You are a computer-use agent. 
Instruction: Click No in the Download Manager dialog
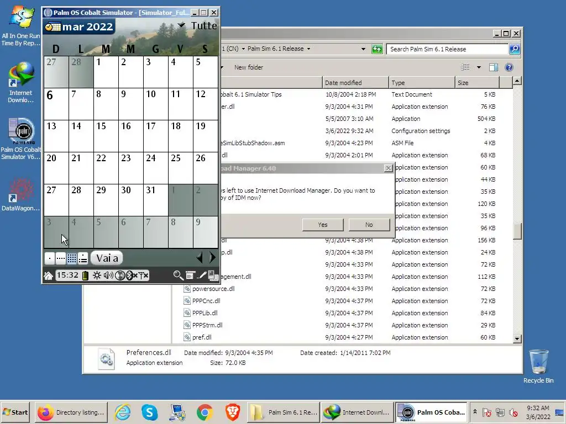tap(369, 225)
